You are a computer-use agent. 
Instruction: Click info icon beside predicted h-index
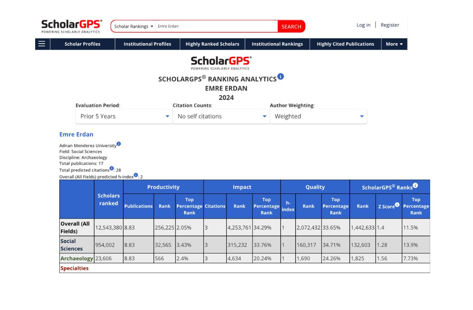pyautogui.click(x=136, y=175)
